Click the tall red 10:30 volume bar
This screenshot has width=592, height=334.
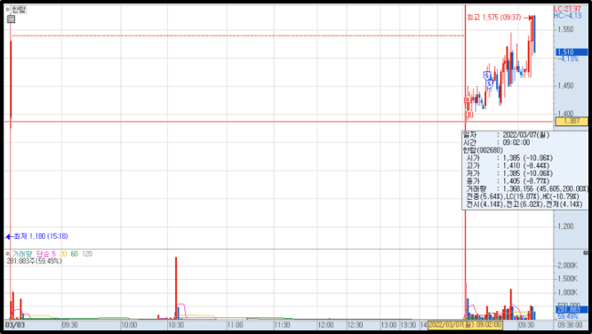(x=176, y=288)
